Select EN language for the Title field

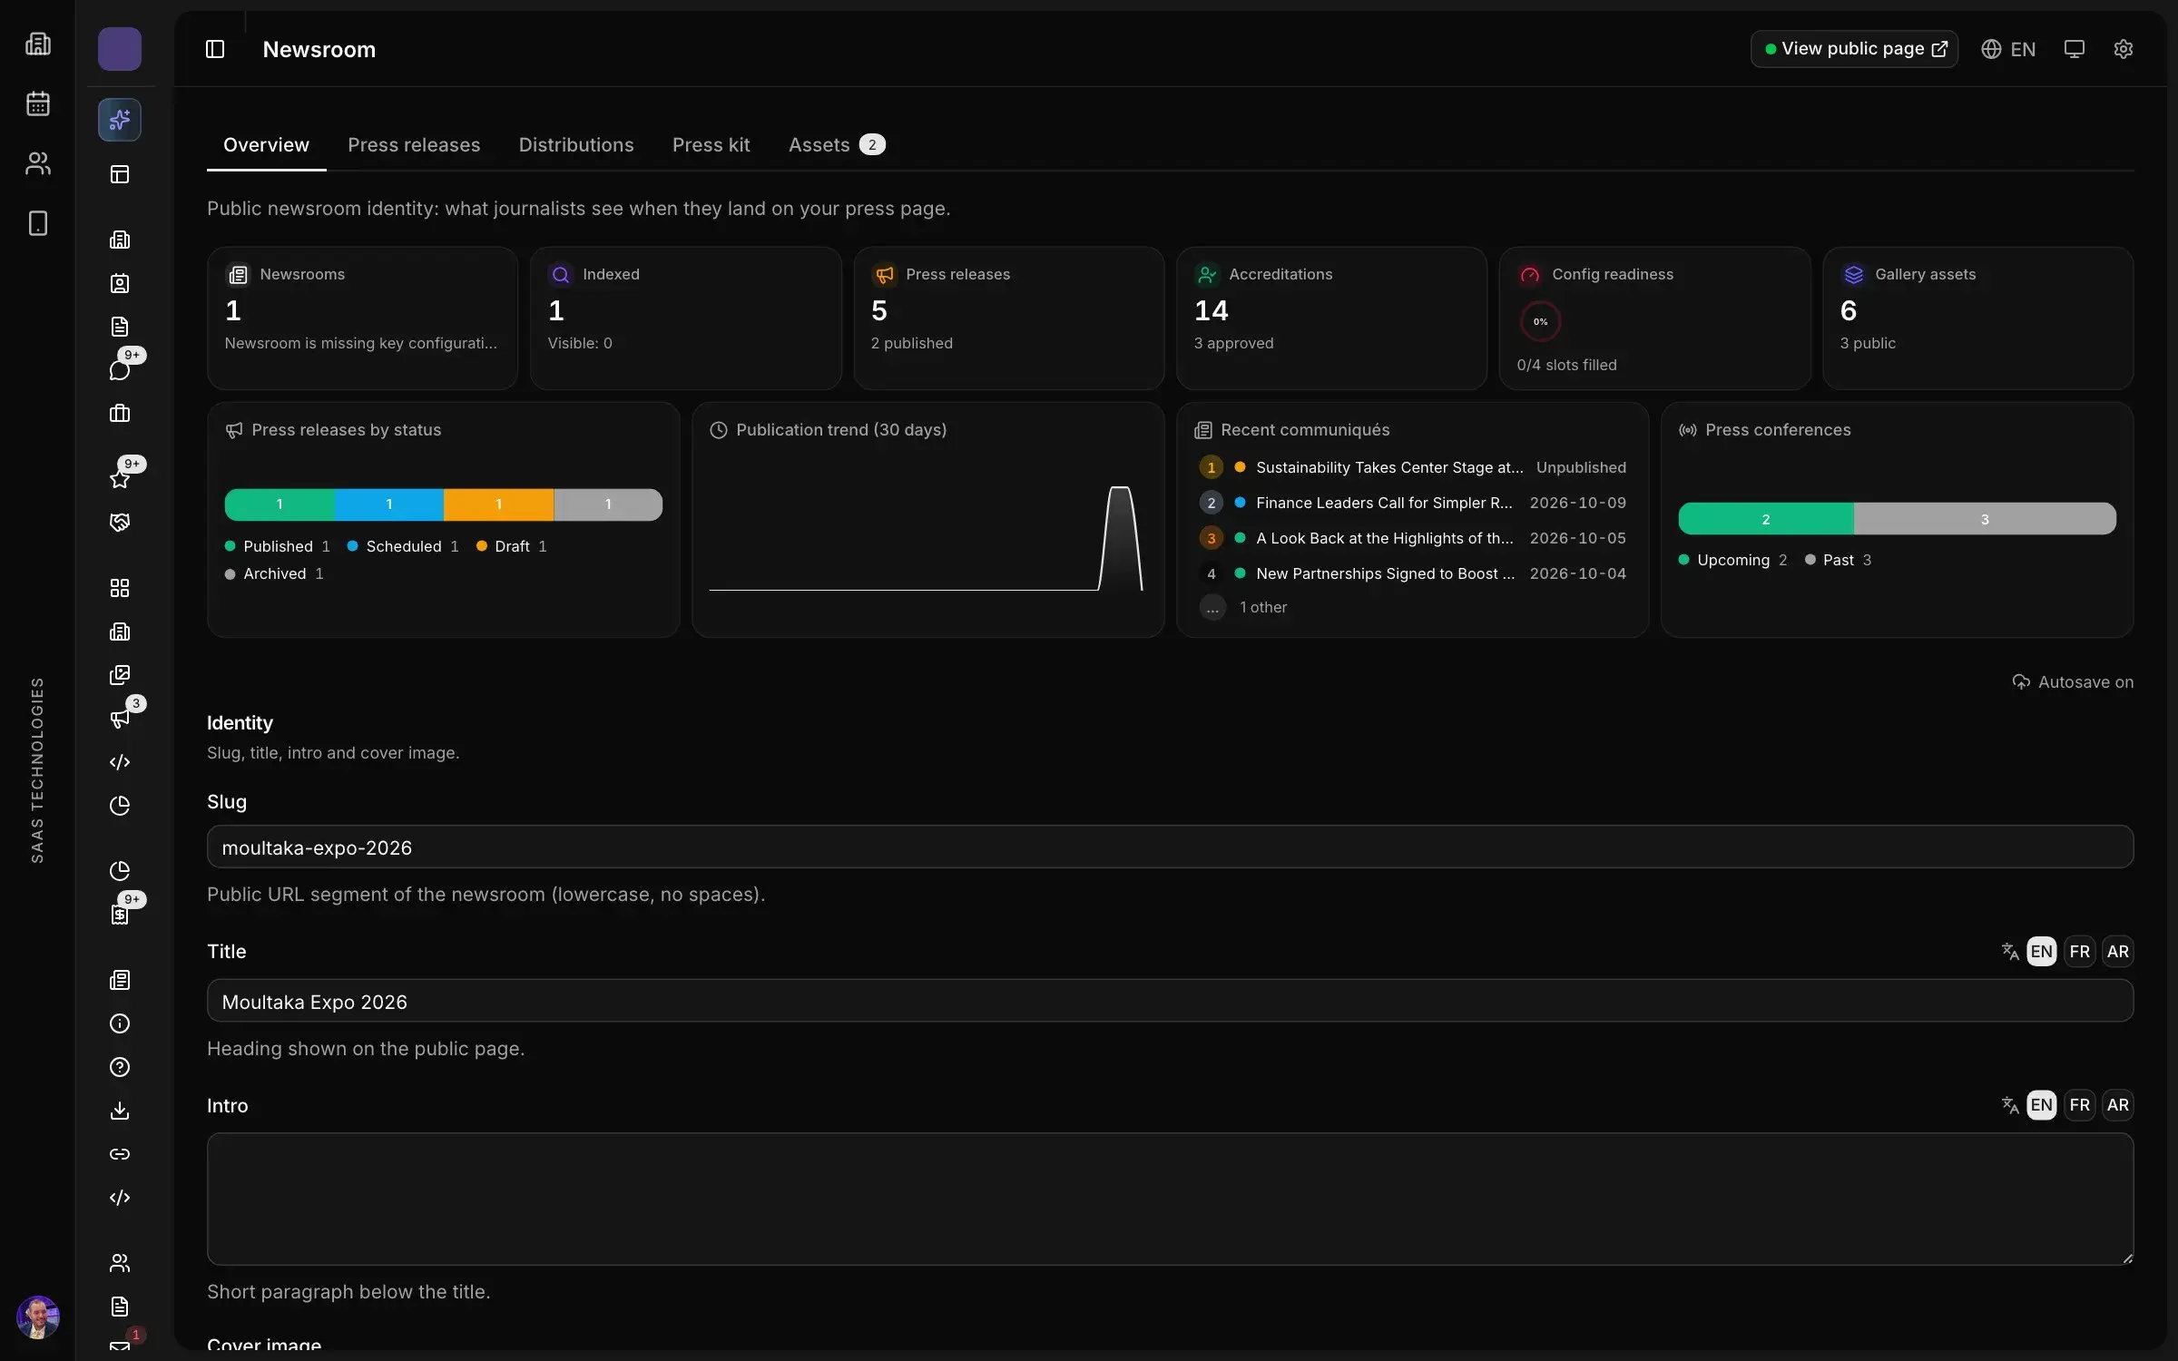coord(2042,951)
